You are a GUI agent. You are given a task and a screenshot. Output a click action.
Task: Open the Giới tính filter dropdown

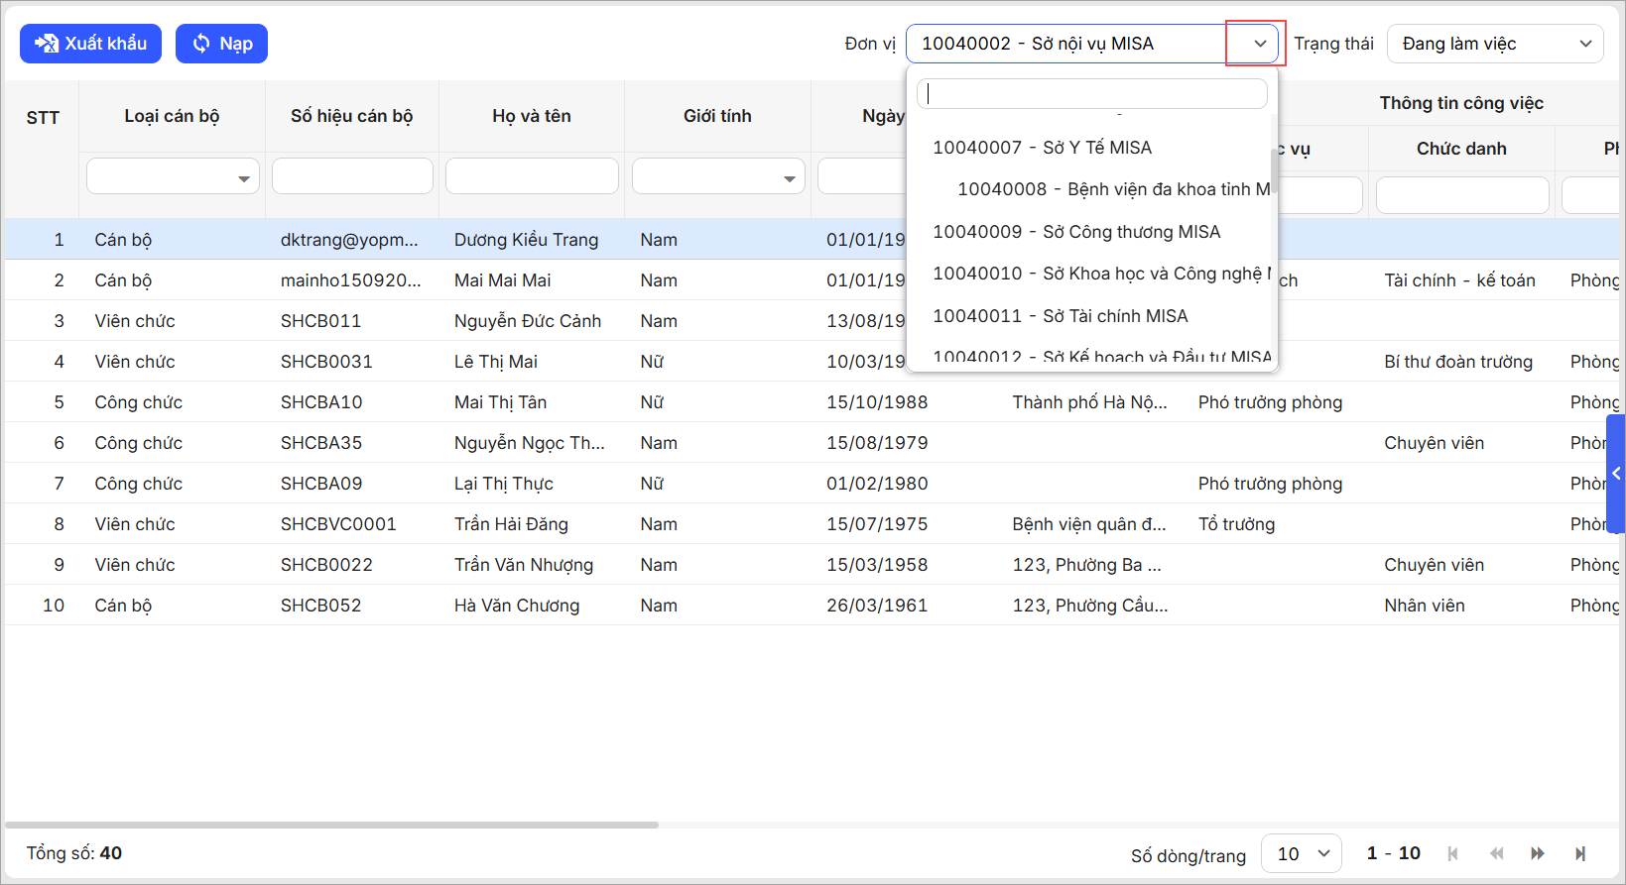(717, 177)
